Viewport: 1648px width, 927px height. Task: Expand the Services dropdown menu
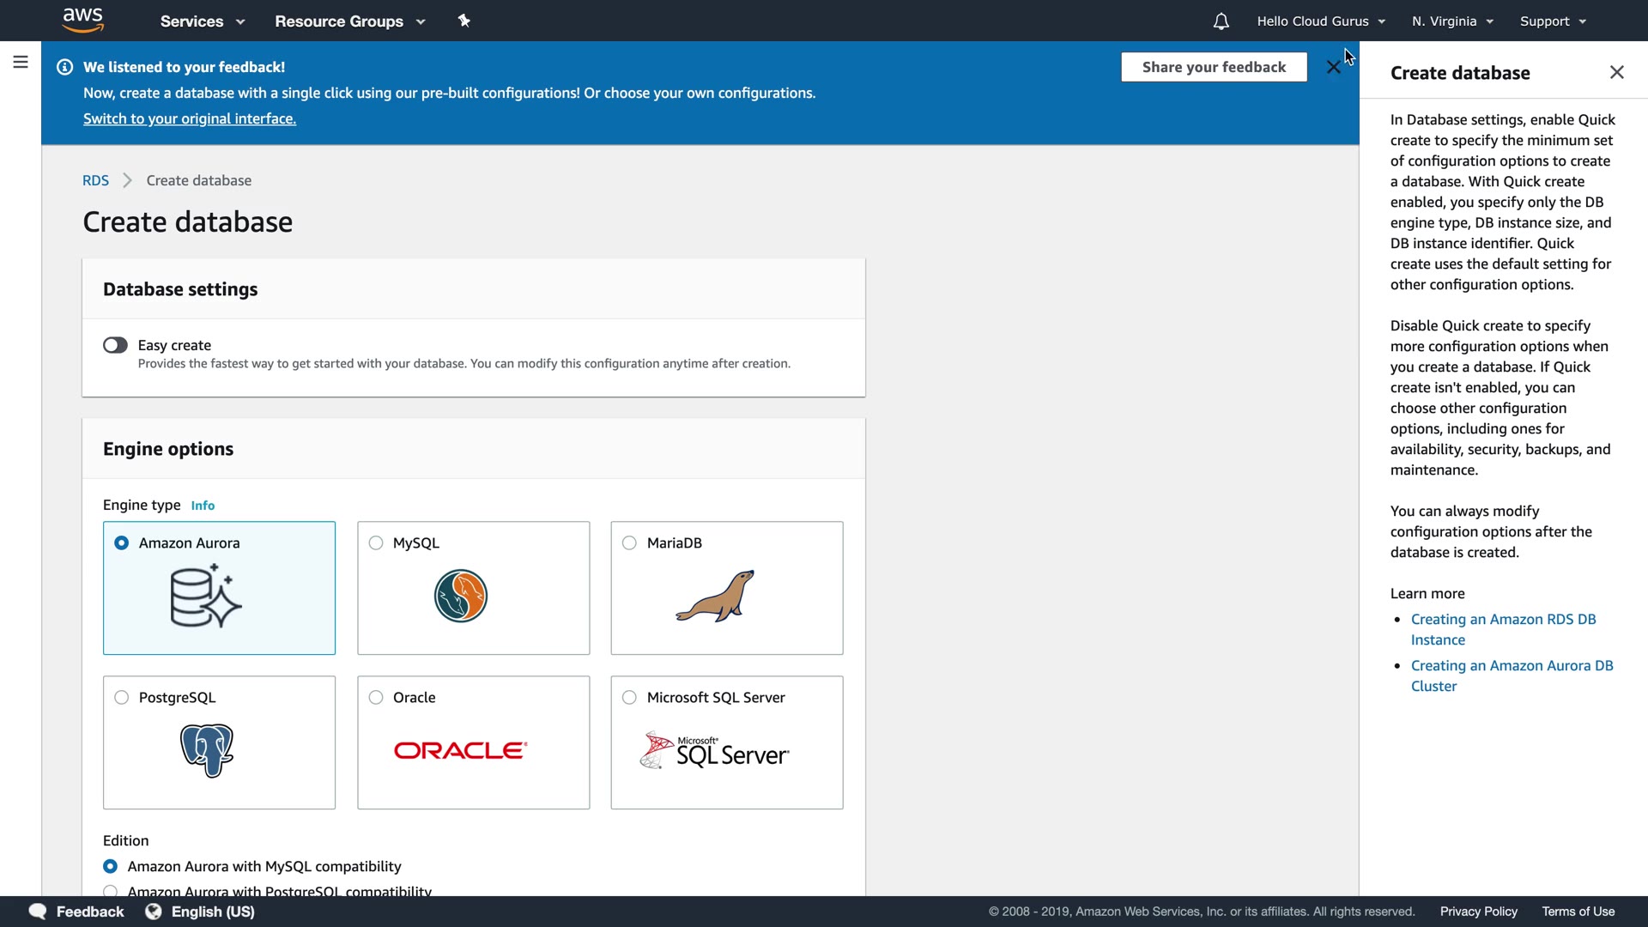coord(203,21)
